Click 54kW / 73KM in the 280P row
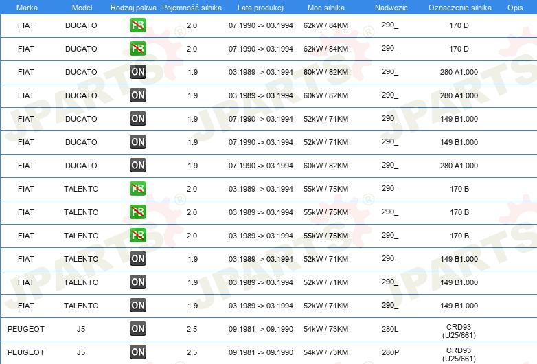537x364 pixels. (325, 352)
